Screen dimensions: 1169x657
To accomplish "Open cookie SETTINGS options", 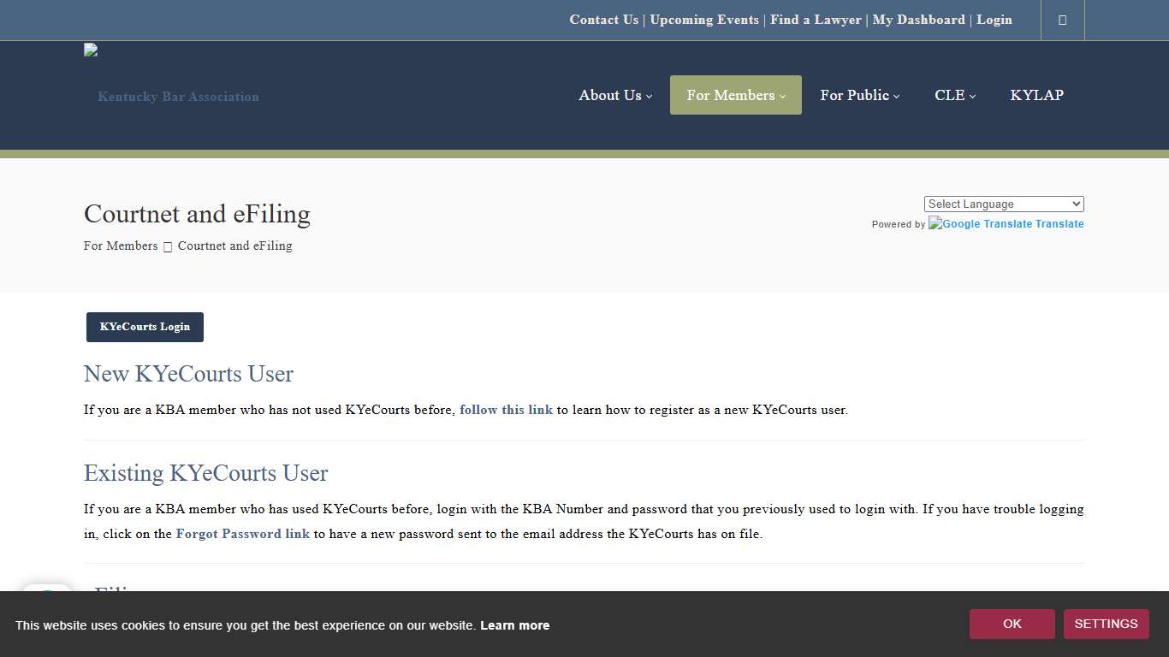I will click(1106, 624).
